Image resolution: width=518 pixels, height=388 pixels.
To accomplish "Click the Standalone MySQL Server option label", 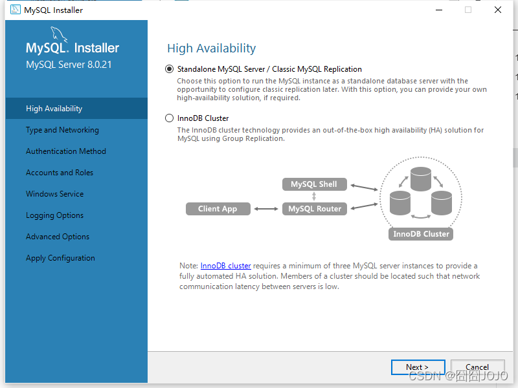I will coord(269,69).
